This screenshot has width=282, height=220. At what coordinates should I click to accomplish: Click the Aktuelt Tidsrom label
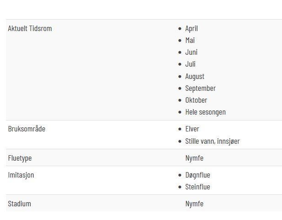tap(30, 28)
